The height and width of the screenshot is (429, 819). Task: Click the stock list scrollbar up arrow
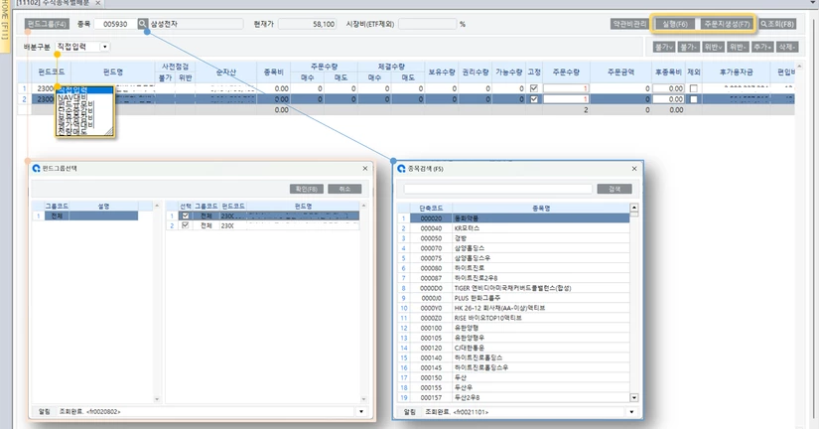pos(634,208)
